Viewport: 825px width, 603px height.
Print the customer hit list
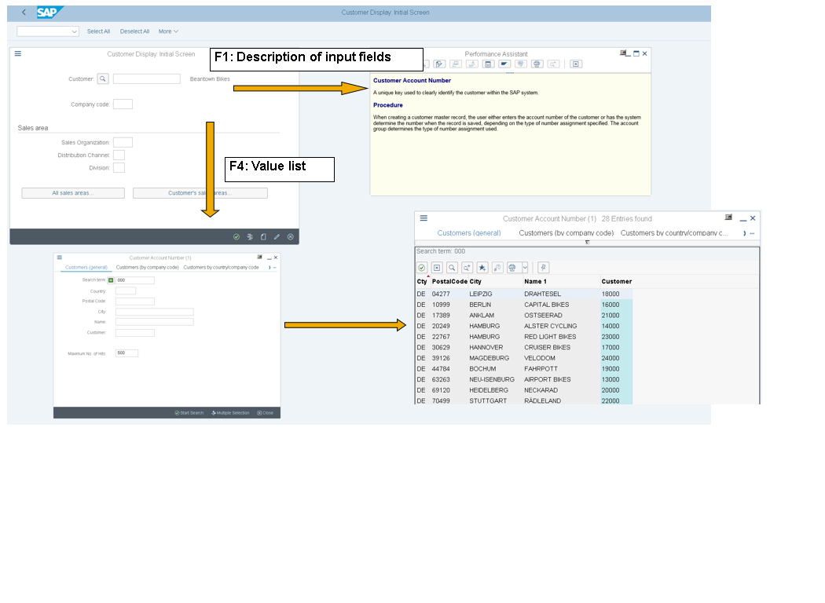click(512, 268)
